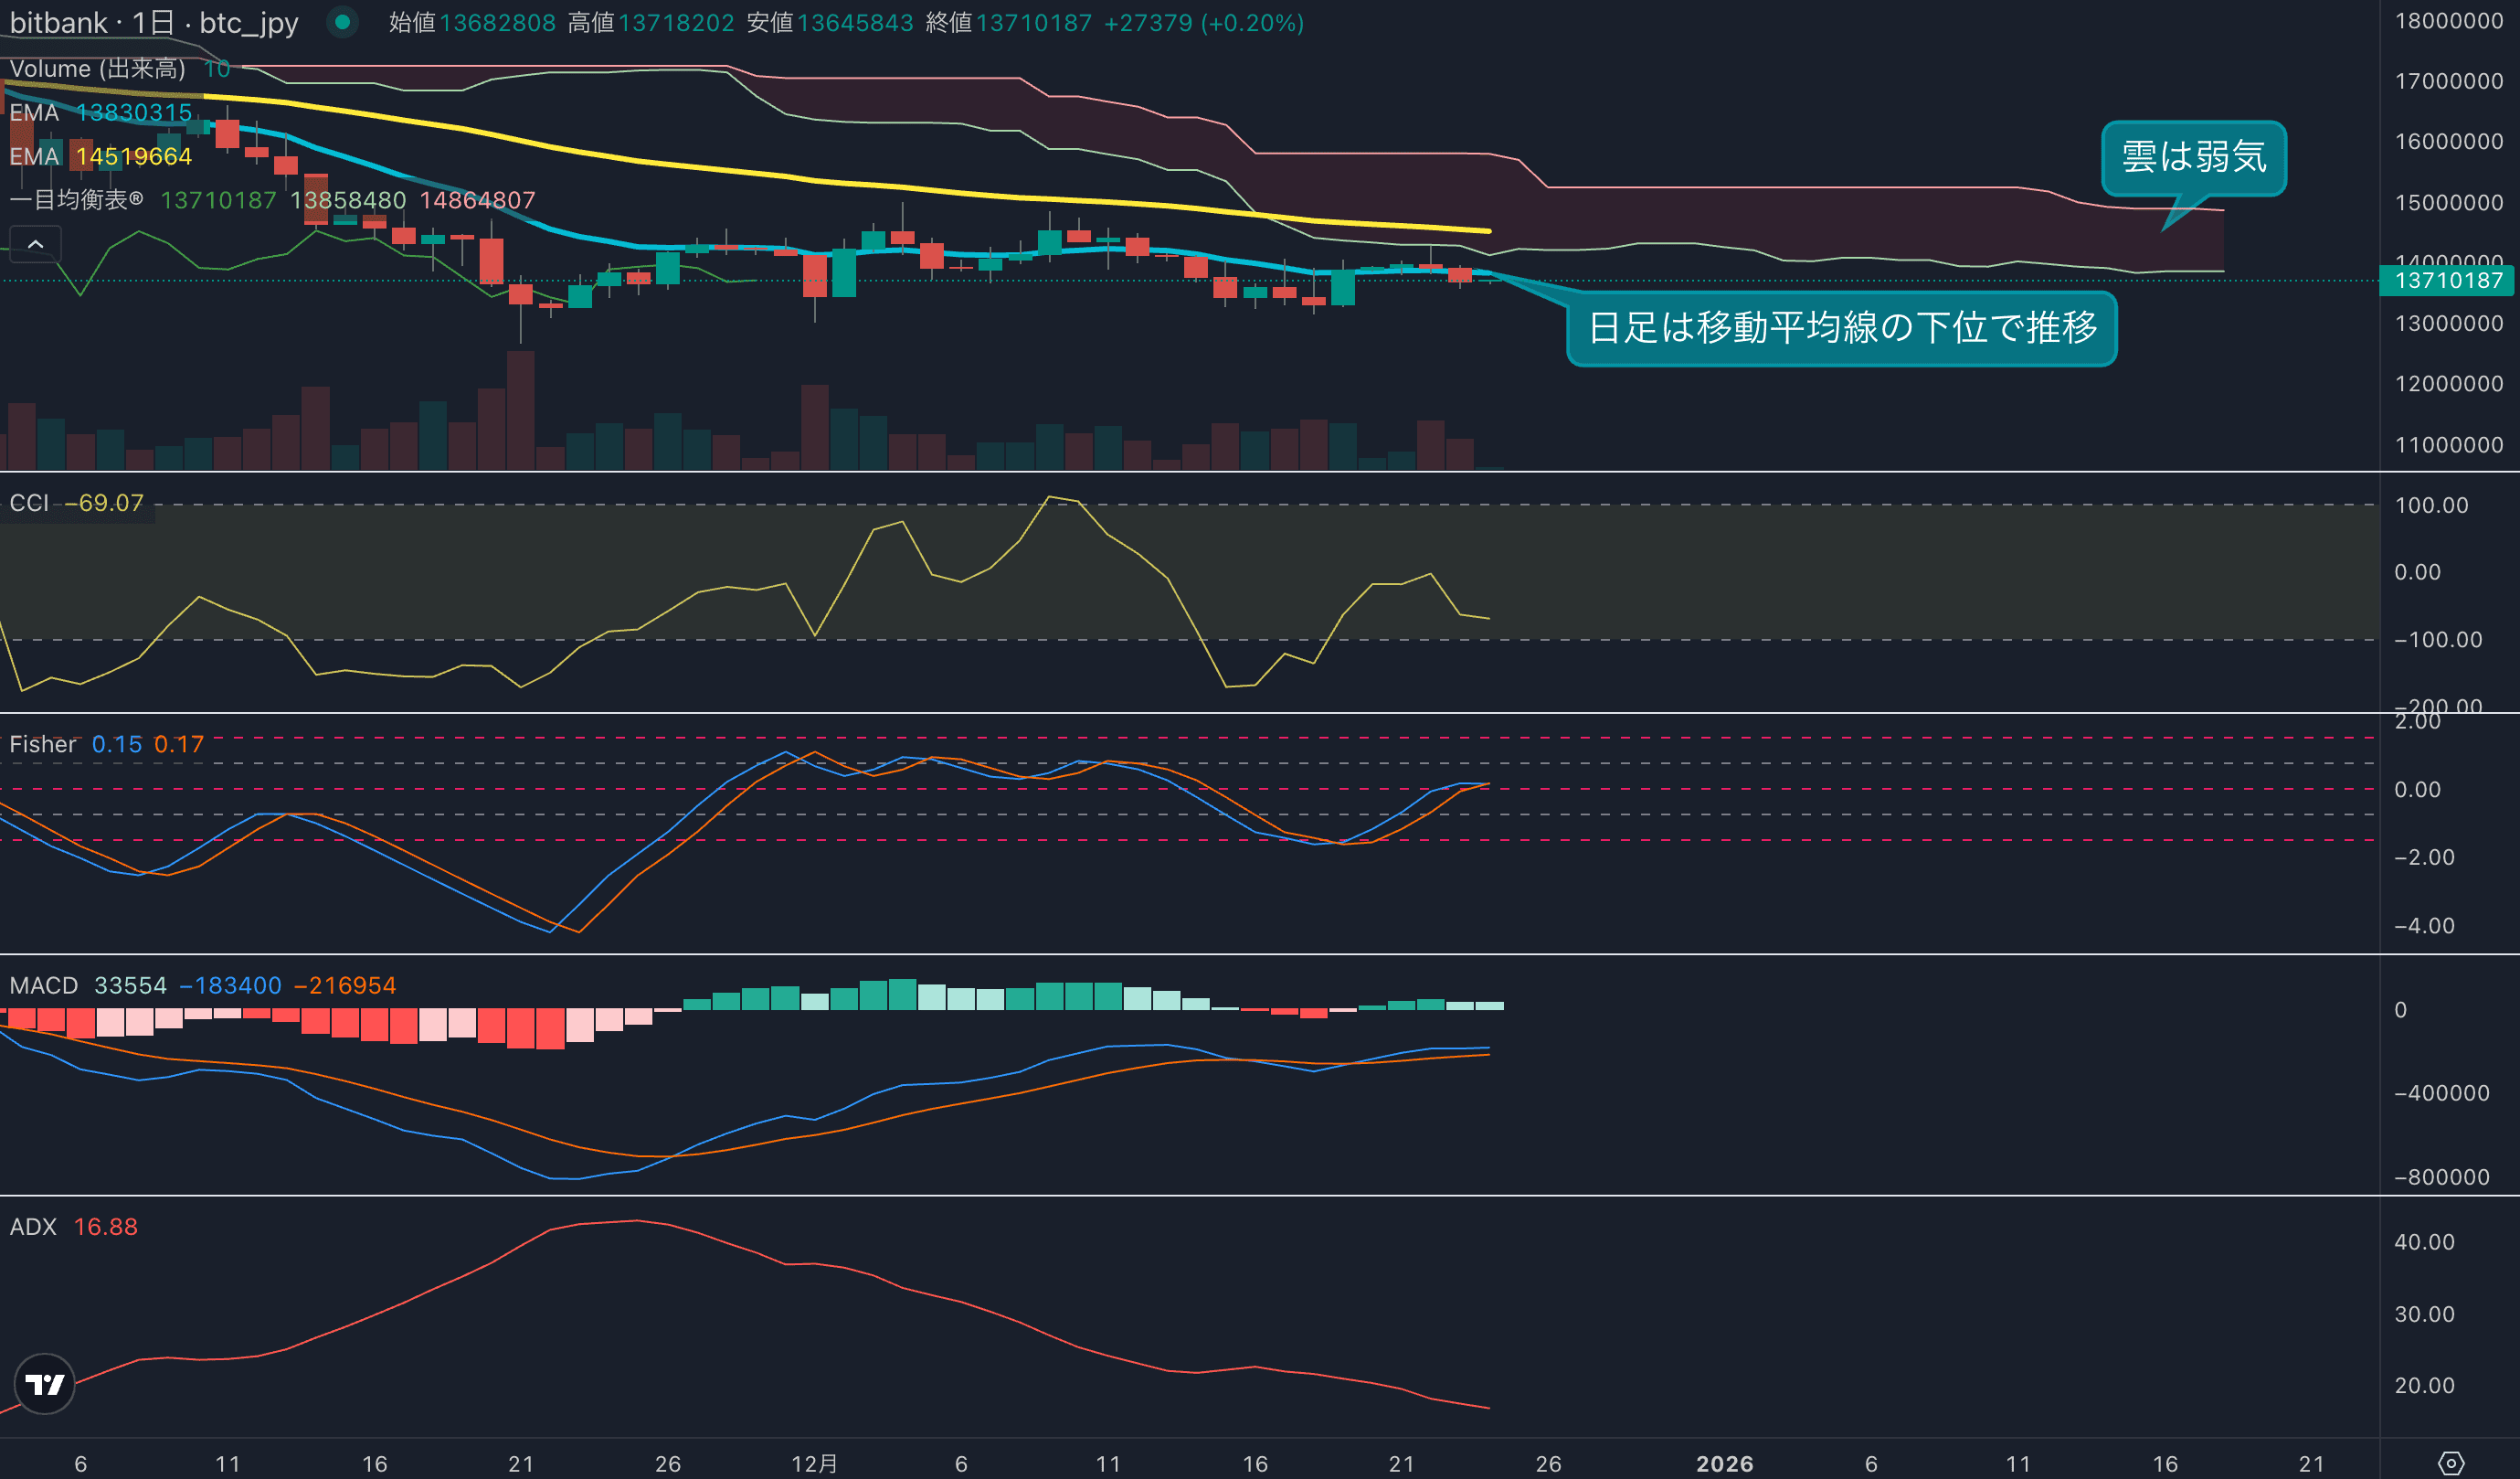Select the Fisher indicator label
This screenshot has width=2520, height=1479.
[43, 744]
